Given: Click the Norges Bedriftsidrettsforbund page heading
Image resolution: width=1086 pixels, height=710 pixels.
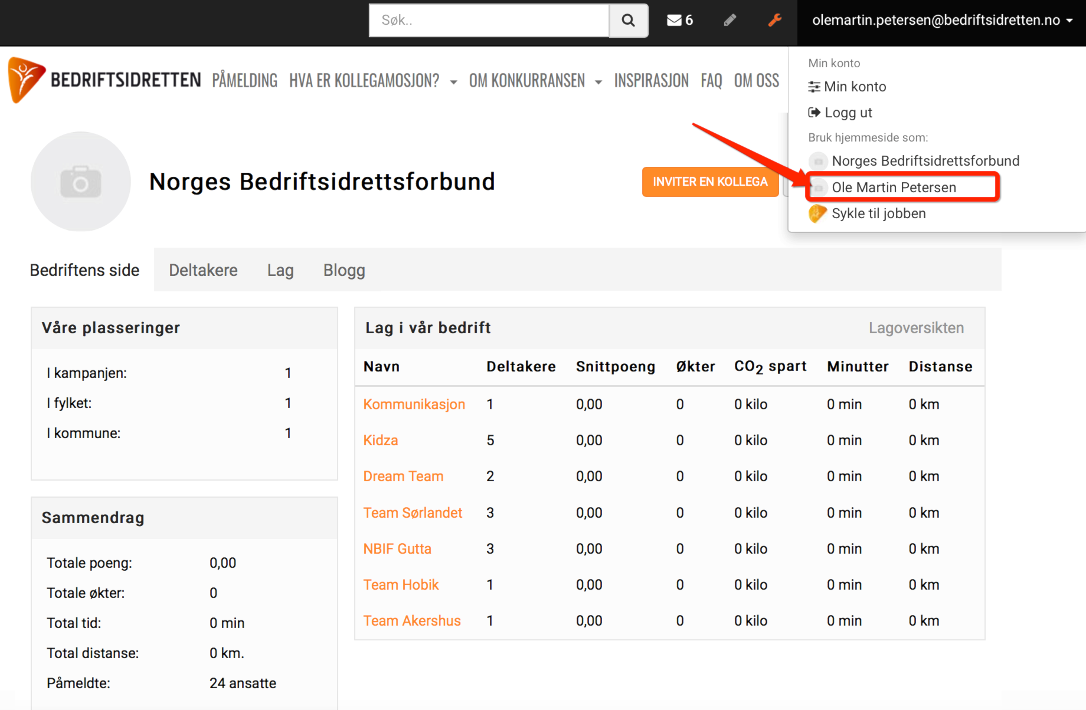Looking at the screenshot, I should pos(322,182).
